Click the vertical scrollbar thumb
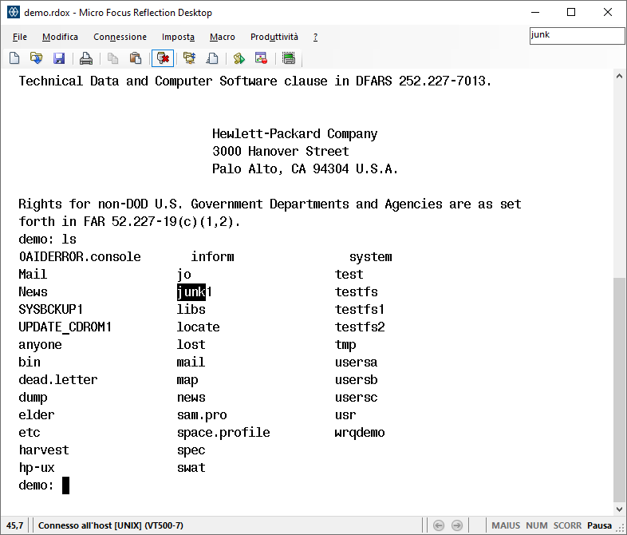The height and width of the screenshot is (535, 627). (619, 391)
